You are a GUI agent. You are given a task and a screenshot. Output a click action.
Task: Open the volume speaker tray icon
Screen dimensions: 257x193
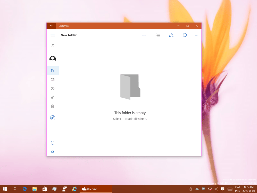coord(216,189)
